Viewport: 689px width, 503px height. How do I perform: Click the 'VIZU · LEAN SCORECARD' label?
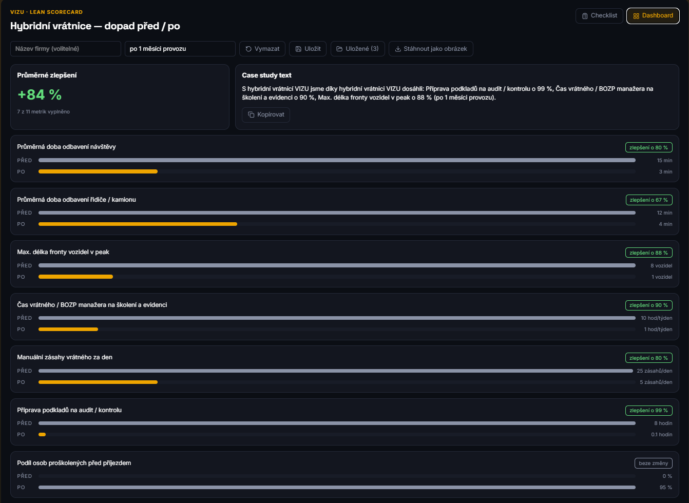pyautogui.click(x=46, y=12)
